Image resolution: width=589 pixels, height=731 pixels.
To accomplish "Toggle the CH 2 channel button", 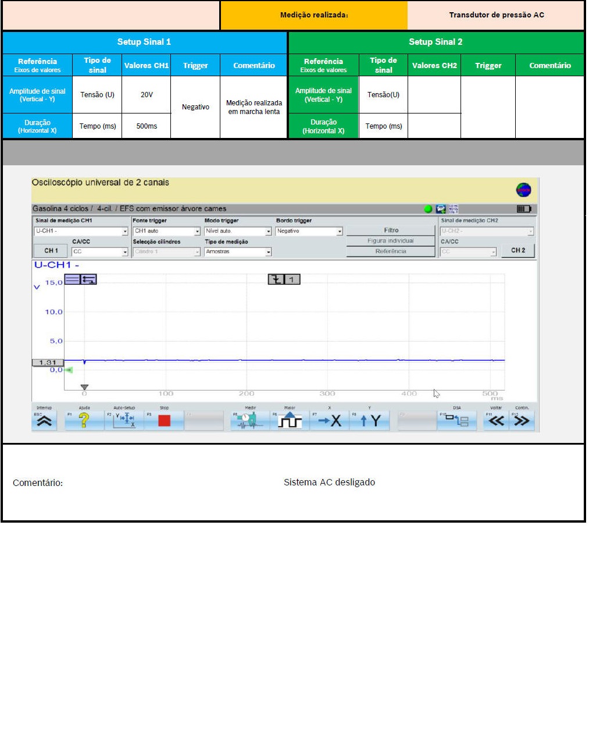I will [518, 250].
